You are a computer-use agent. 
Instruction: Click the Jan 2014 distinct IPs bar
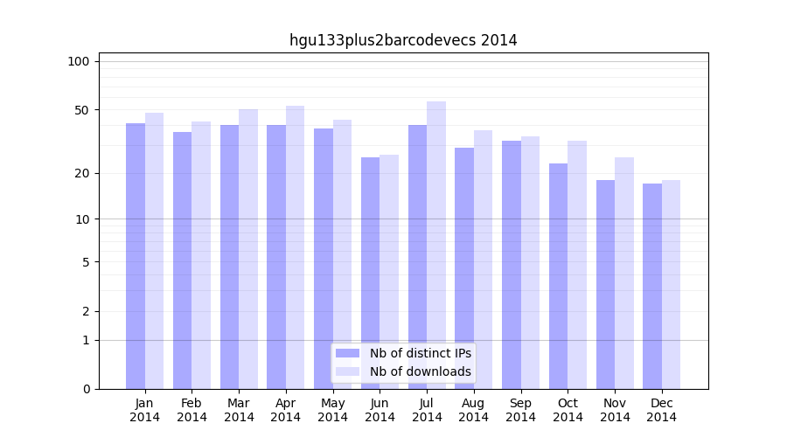point(136,256)
